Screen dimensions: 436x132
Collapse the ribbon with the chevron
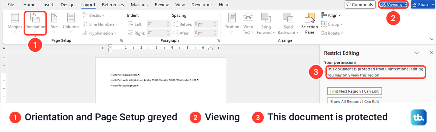(x=431, y=39)
